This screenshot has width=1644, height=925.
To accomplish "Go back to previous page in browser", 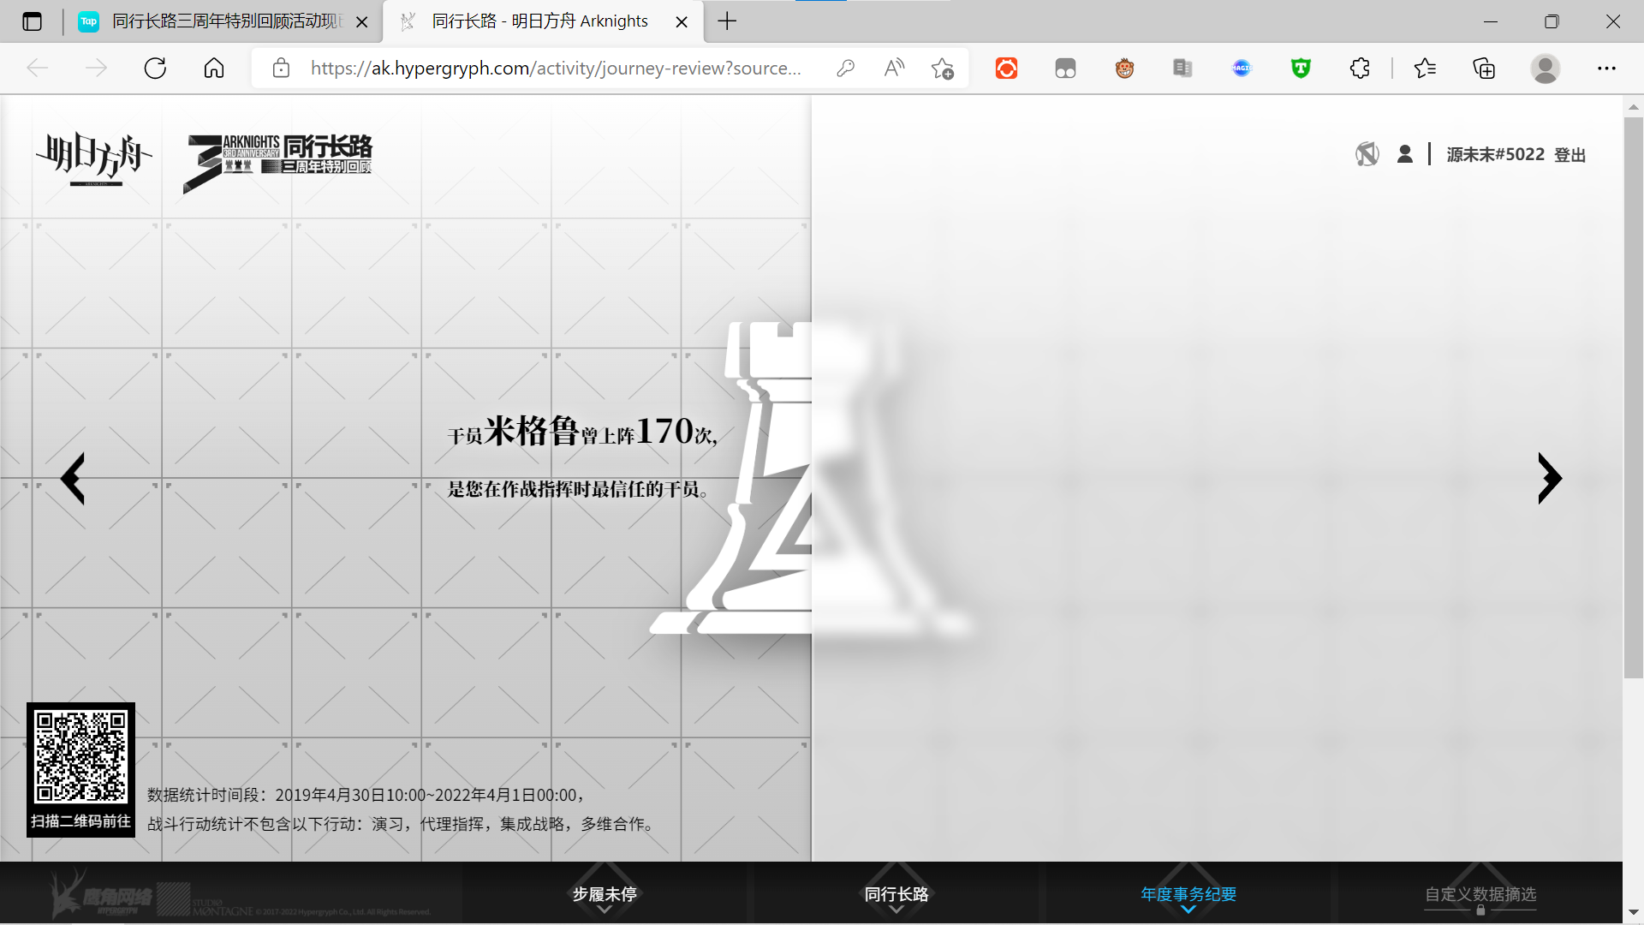I will click(x=38, y=69).
